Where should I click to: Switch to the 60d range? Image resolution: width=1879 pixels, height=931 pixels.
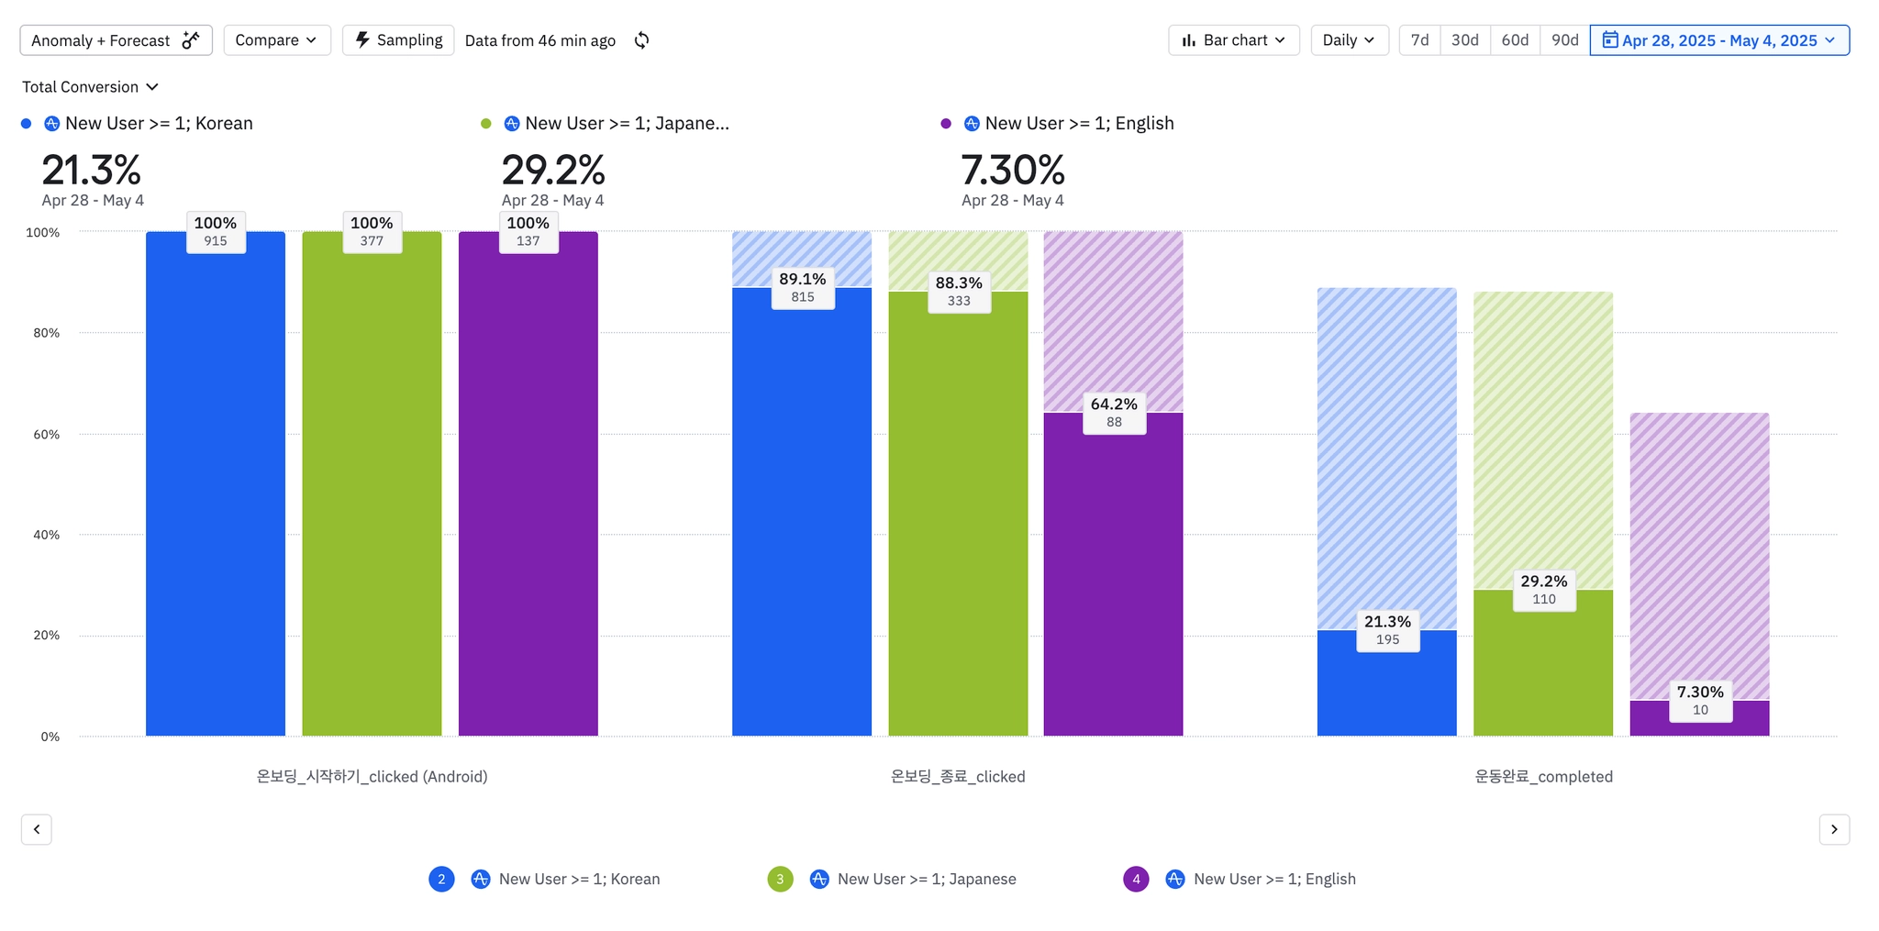coord(1515,40)
